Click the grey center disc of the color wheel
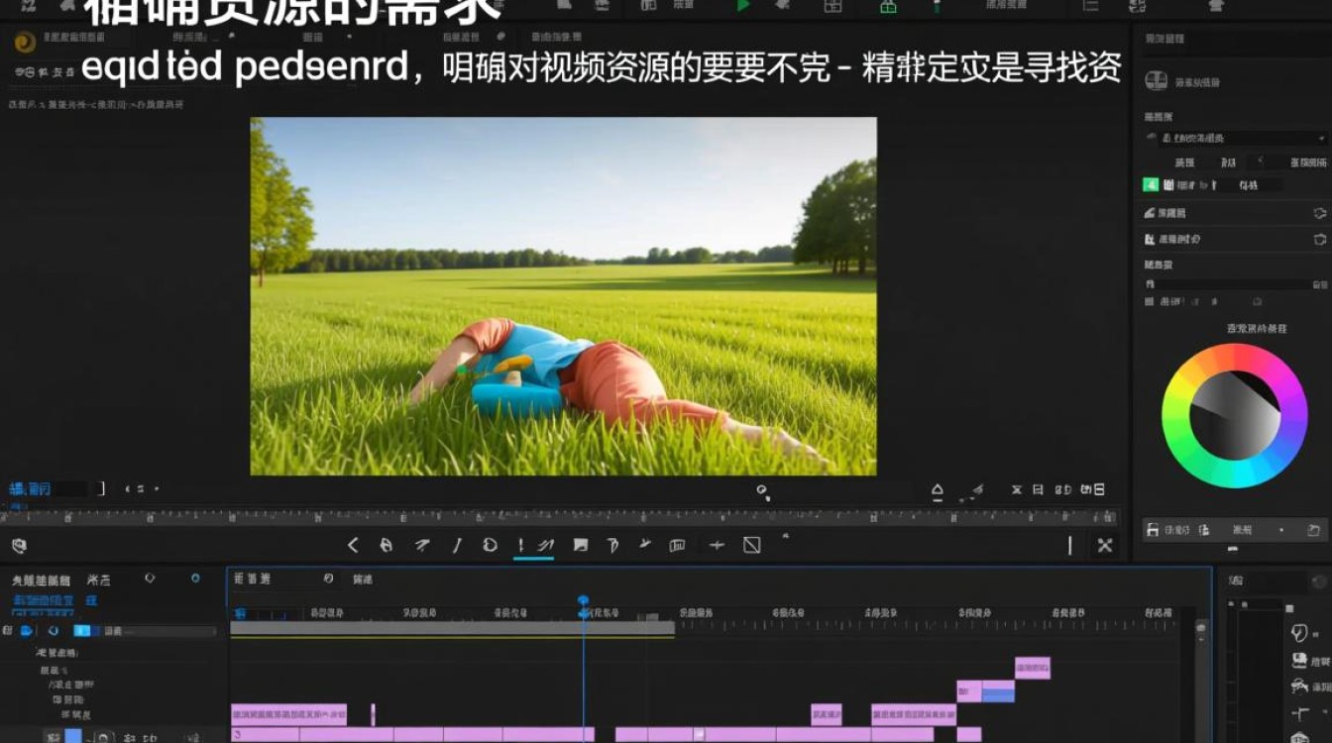 pos(1235,416)
